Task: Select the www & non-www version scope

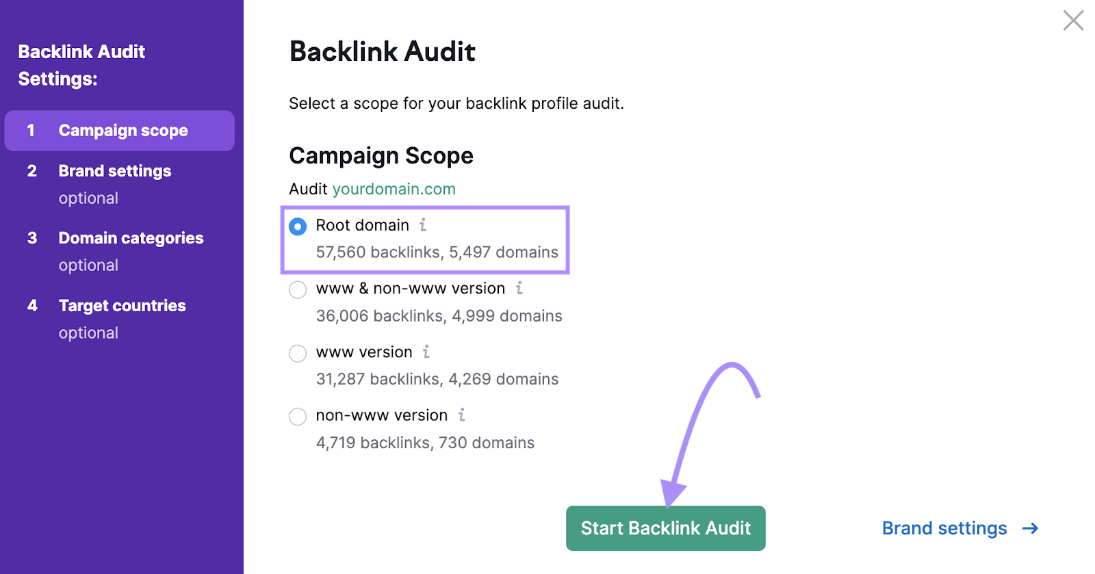Action: [298, 289]
